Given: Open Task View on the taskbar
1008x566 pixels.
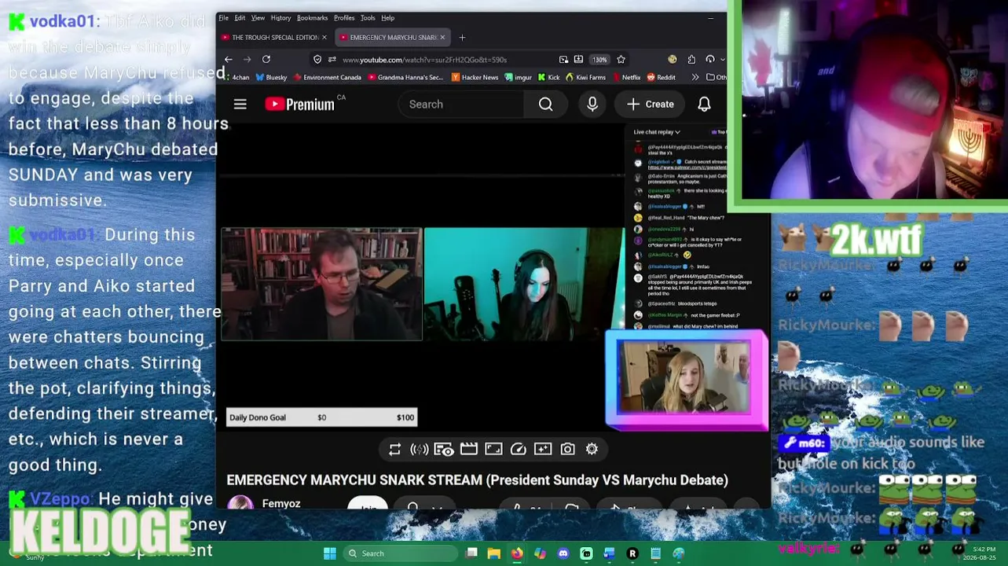Looking at the screenshot, I should pyautogui.click(x=471, y=553).
